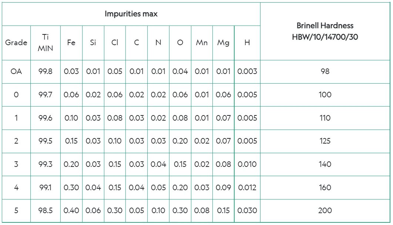Select the Mg column header
Viewport: 393px width, 225px height.
[223, 43]
